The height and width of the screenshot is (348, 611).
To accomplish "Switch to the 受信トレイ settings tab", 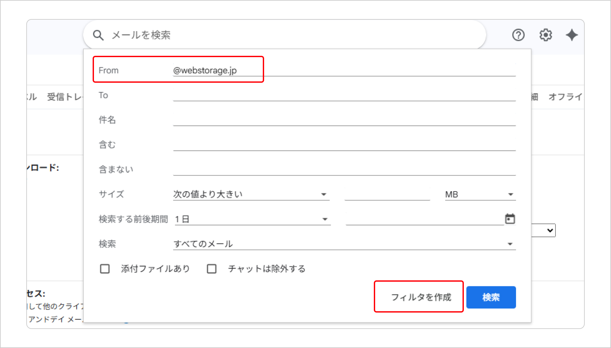I will [x=65, y=97].
